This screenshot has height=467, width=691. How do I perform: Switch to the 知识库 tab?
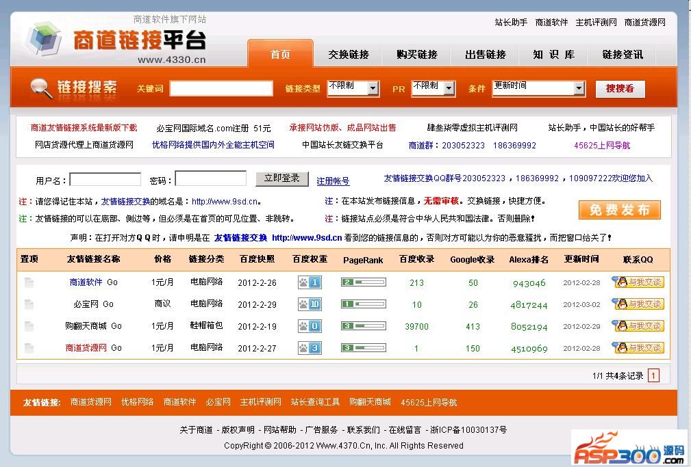554,54
